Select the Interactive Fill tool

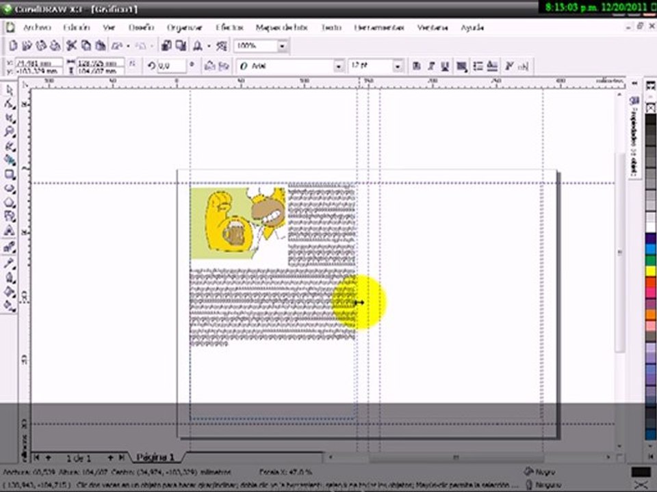tap(9, 305)
